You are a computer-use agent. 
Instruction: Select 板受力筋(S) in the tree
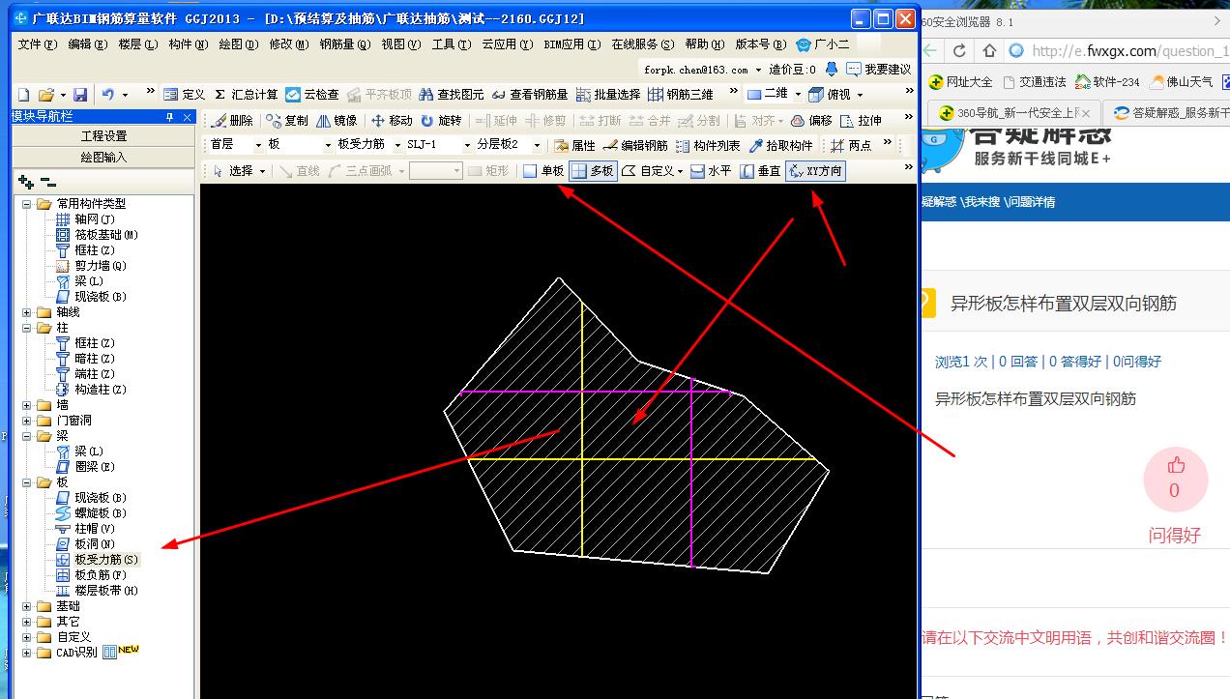[106, 560]
